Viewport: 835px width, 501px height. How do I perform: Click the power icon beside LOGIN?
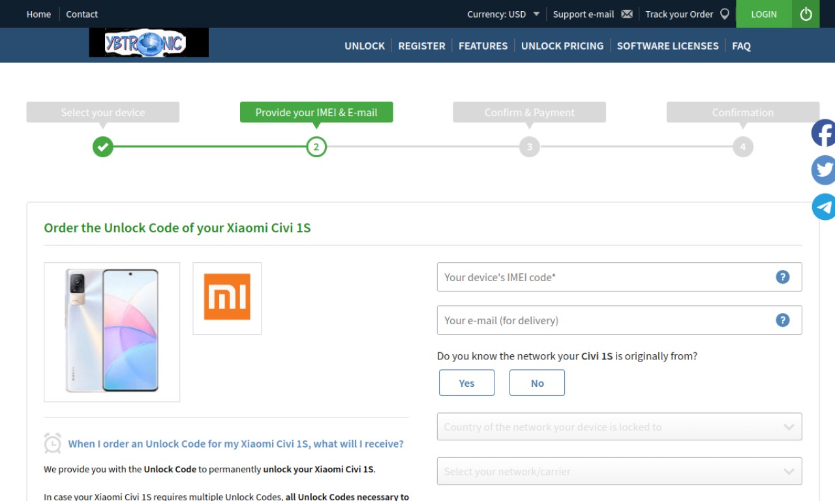806,14
